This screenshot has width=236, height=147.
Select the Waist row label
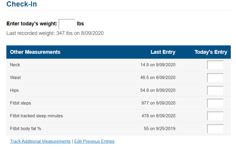pos(15,77)
